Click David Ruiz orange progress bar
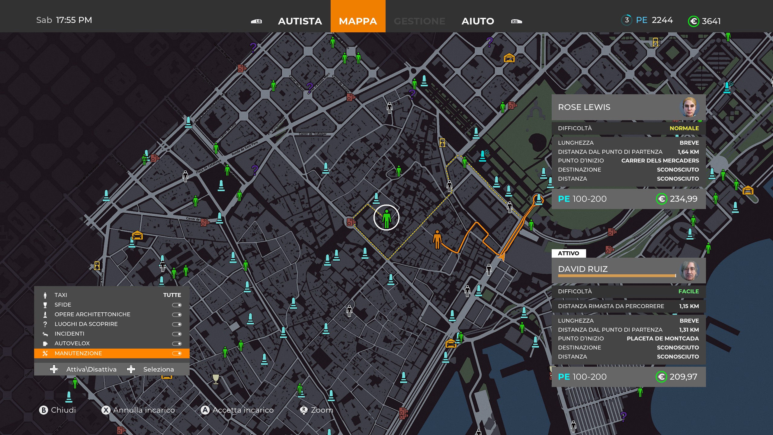 (x=617, y=275)
